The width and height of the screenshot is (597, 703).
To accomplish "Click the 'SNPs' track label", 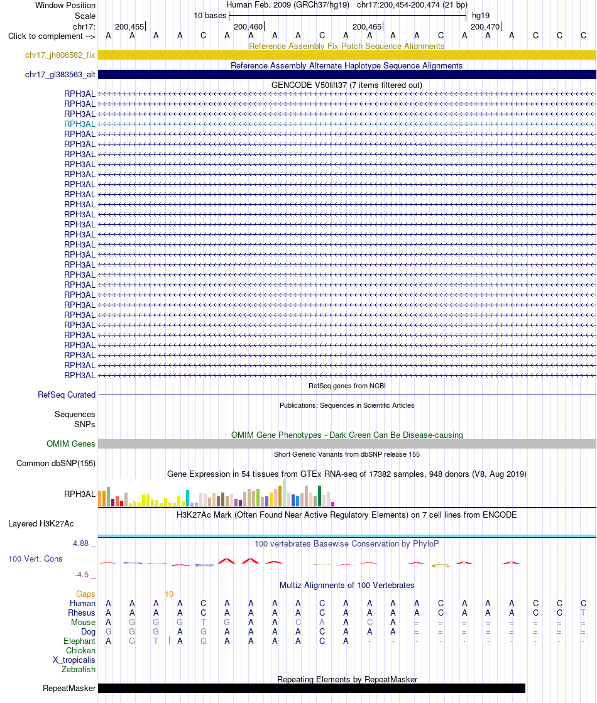I will tap(85, 424).
